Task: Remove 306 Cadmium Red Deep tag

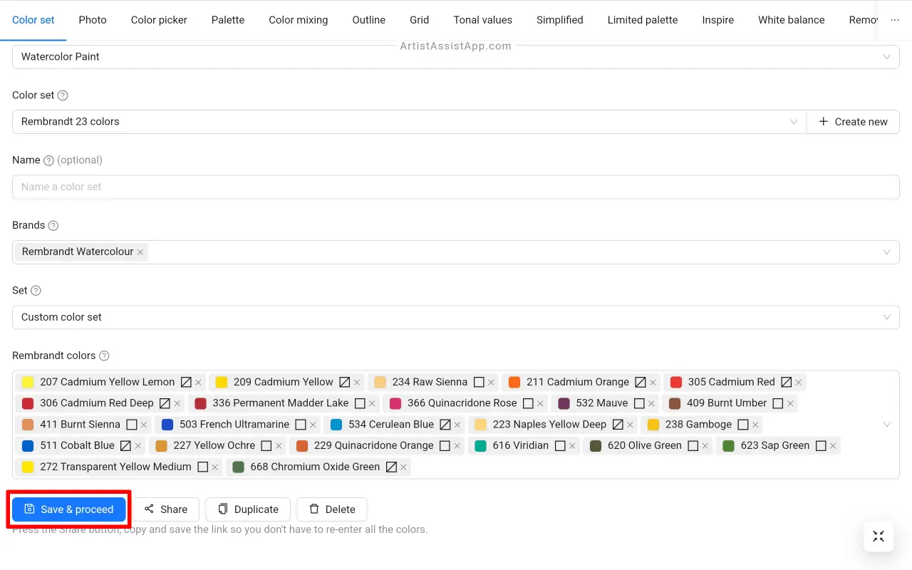Action: [177, 403]
